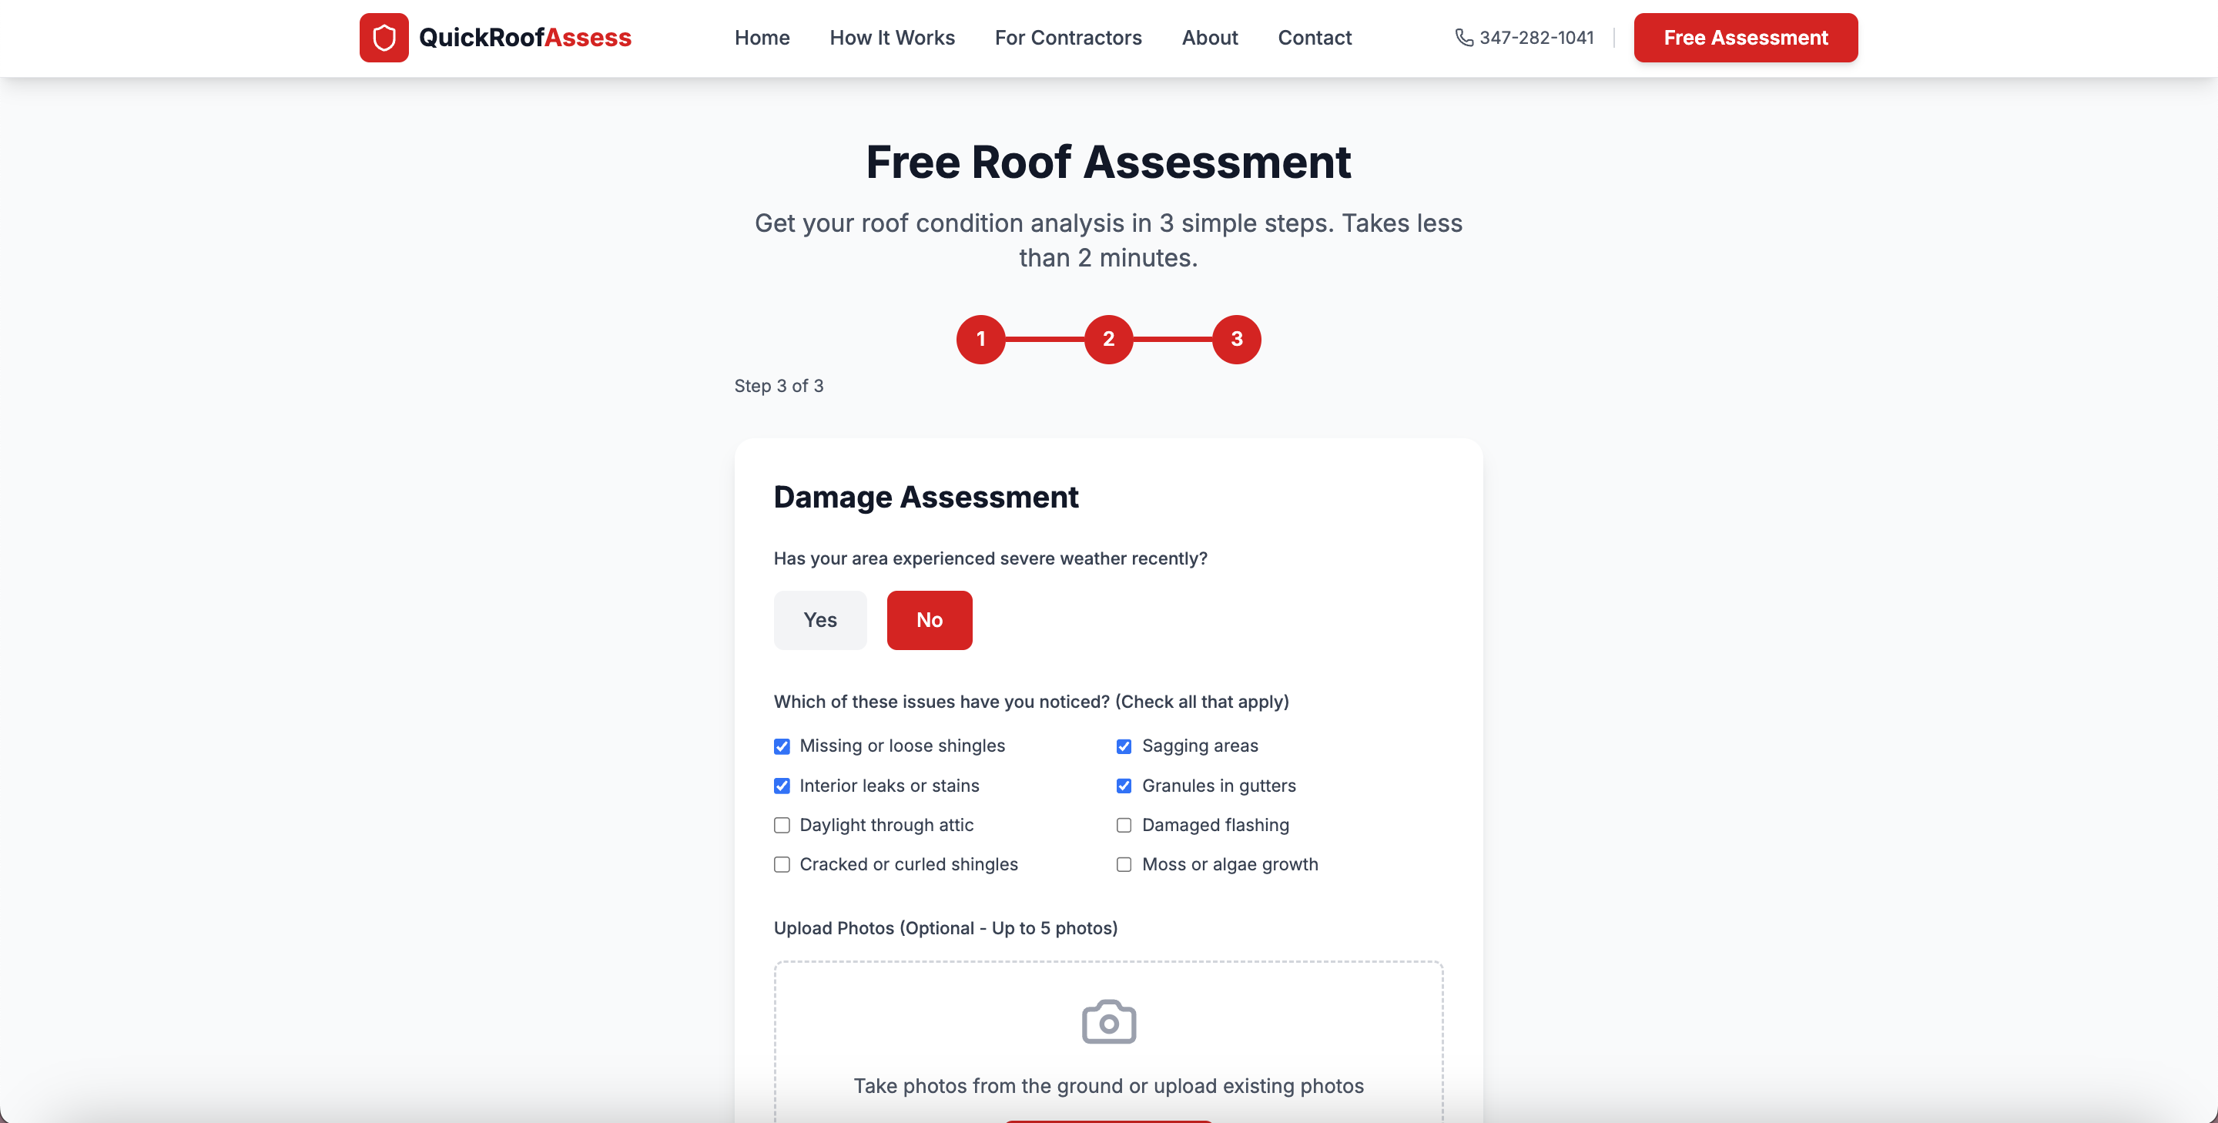
Task: Click the QuickRoofAssess shield logo icon
Action: click(x=384, y=37)
